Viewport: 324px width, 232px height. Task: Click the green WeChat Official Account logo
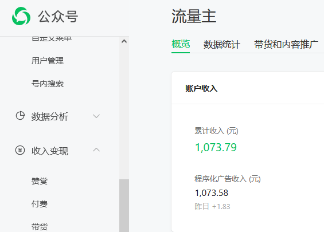pos(21,16)
